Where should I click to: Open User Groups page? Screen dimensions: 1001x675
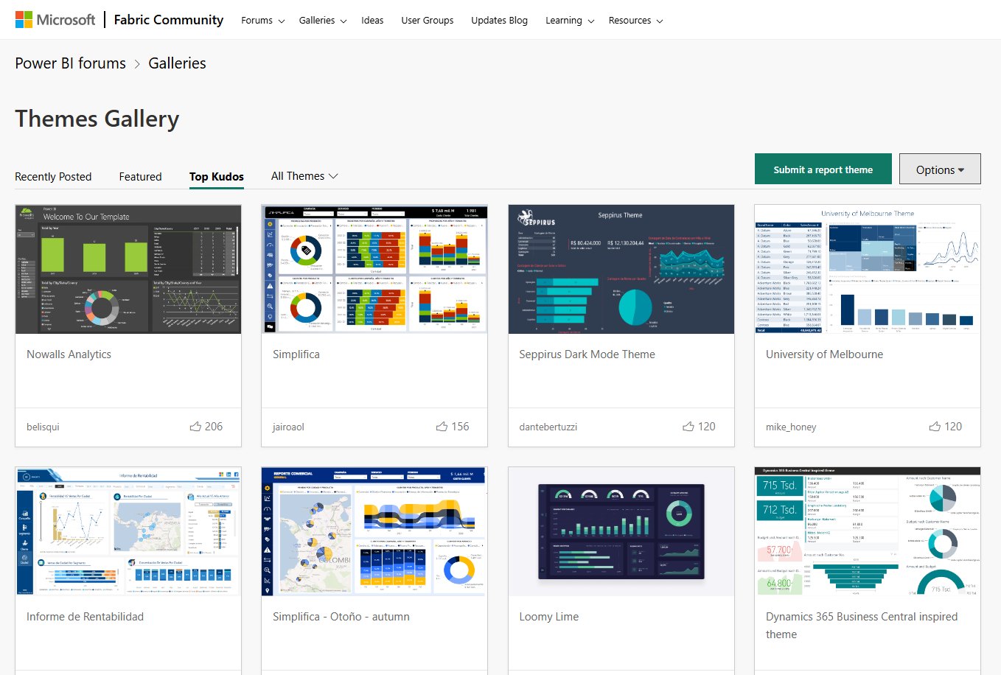[428, 21]
